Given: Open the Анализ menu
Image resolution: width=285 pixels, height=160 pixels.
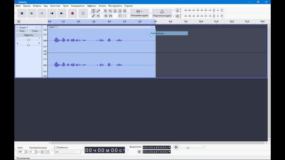Looking at the screenshot, I should (102, 6).
